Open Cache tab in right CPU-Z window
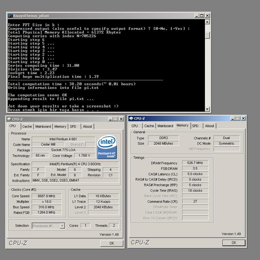Viewport: 260px width, 260px height. click(149, 126)
